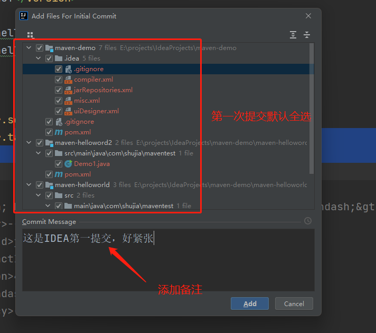The image size is (376, 333).
Task: Open commit message history clock icon
Action: (308, 221)
